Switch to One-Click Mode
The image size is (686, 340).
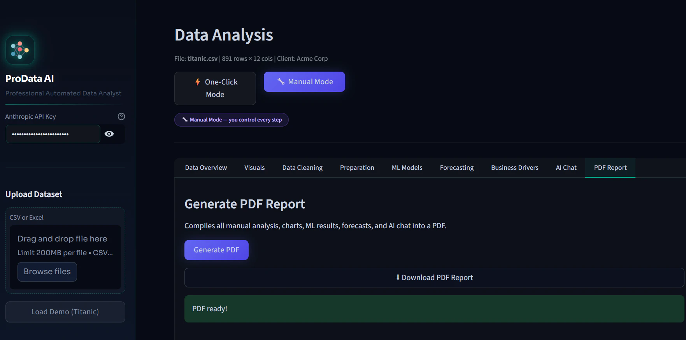pyautogui.click(x=215, y=88)
